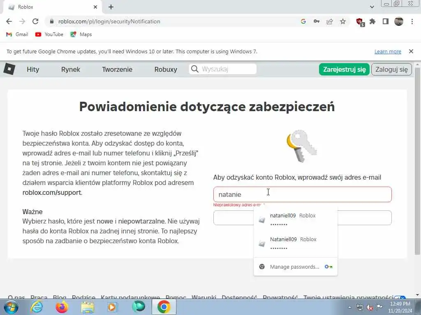Screen dimensions: 421x315
Task: Open the Gmail bookmark
Action: tap(17, 34)
